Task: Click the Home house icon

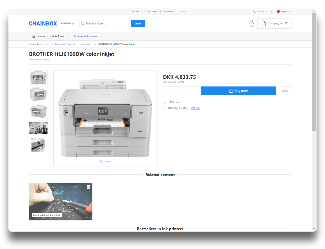Action: [34, 36]
